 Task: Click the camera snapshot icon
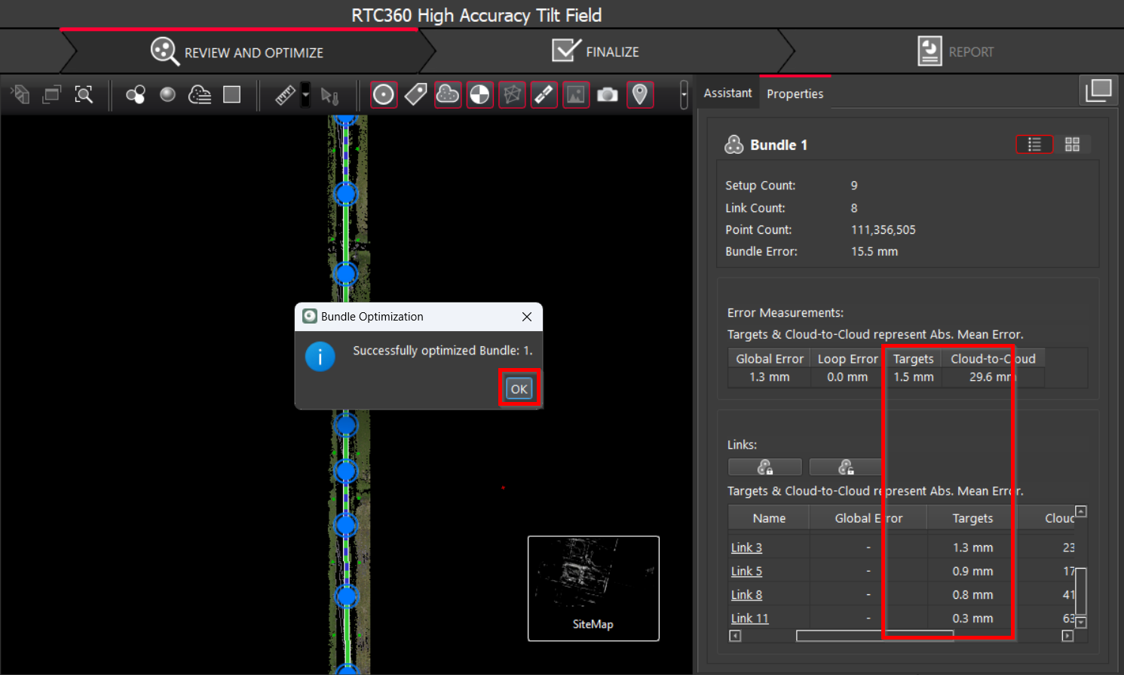pyautogui.click(x=607, y=95)
